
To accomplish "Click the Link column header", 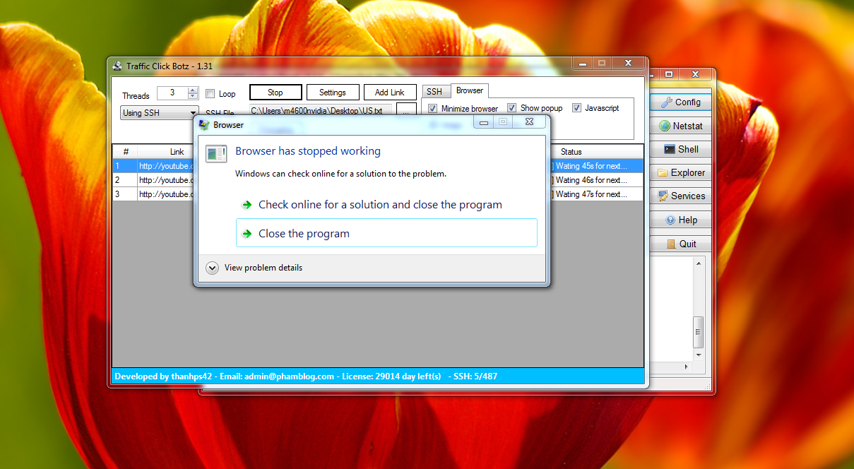I will coord(177,152).
